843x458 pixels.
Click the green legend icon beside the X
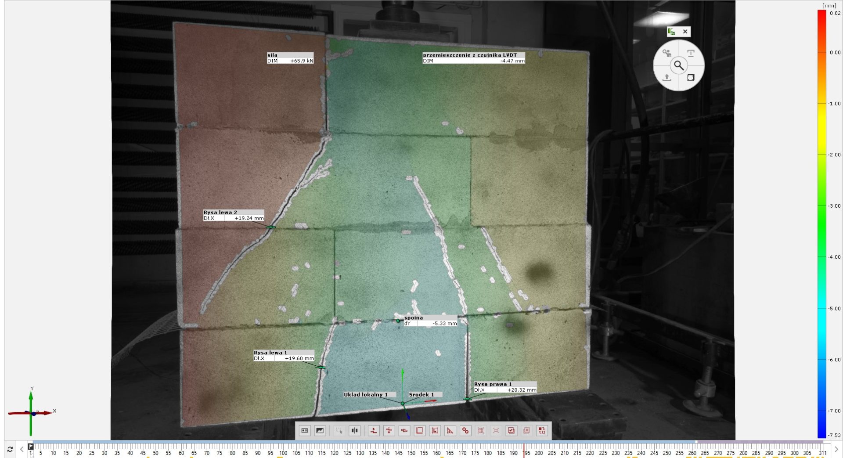tap(671, 32)
